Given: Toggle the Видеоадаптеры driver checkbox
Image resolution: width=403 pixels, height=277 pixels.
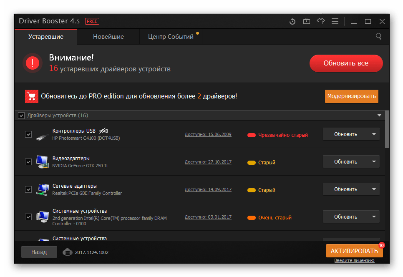Looking at the screenshot, I should [x=28, y=162].
